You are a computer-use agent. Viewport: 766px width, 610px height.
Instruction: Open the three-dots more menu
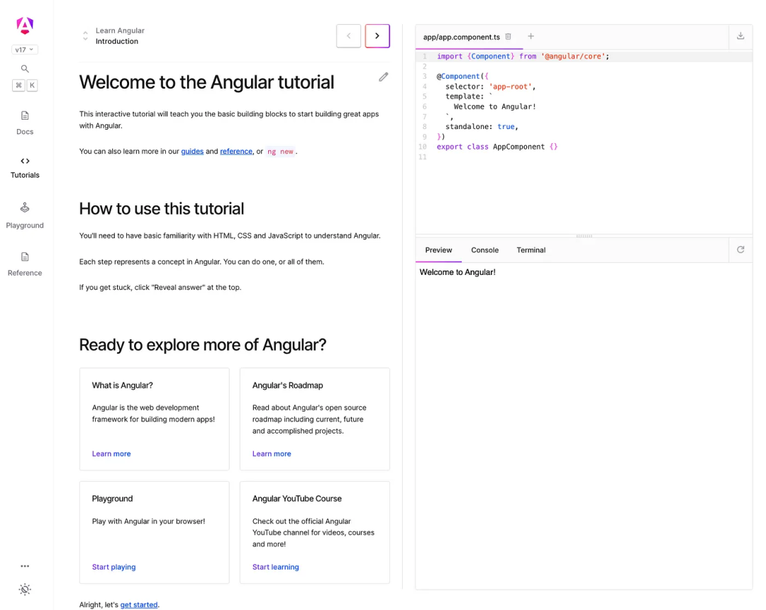pyautogui.click(x=25, y=566)
